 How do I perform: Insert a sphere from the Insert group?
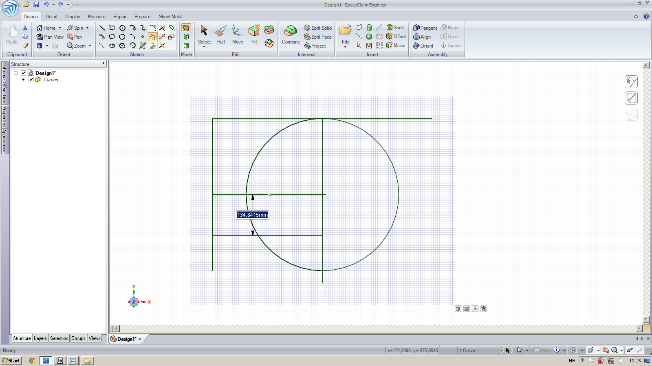tap(369, 37)
